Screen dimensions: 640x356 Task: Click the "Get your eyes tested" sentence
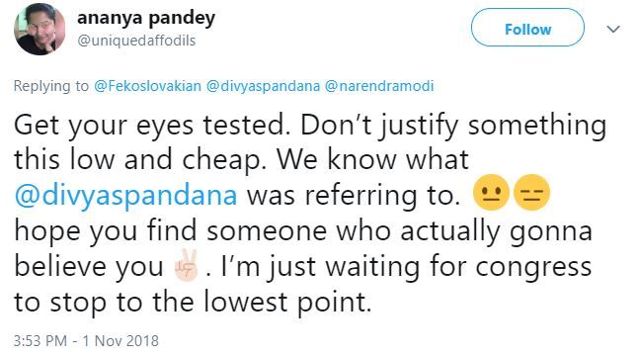(x=149, y=125)
